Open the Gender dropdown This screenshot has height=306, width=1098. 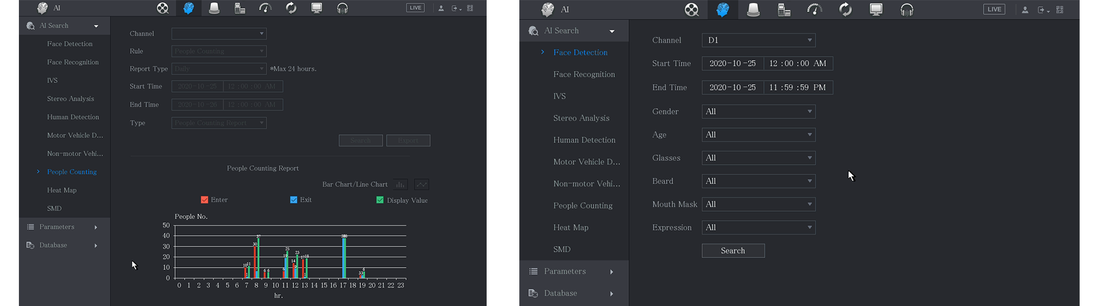pyautogui.click(x=758, y=112)
